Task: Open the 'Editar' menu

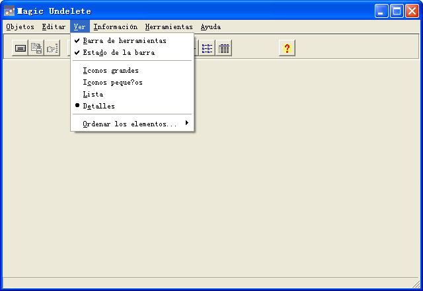Action: tap(54, 27)
